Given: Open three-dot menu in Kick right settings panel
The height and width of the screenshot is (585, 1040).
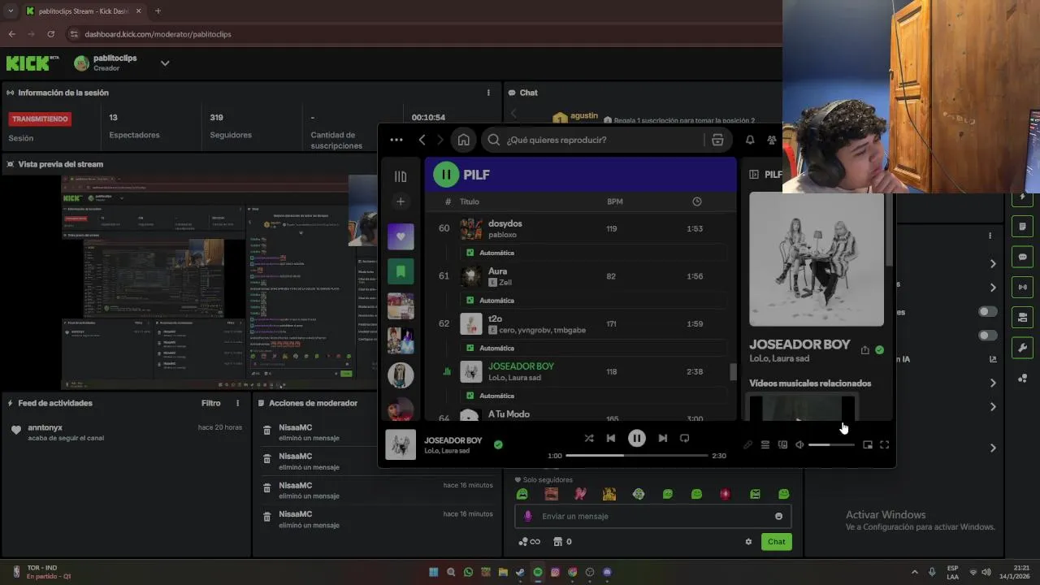Looking at the screenshot, I should tap(990, 236).
